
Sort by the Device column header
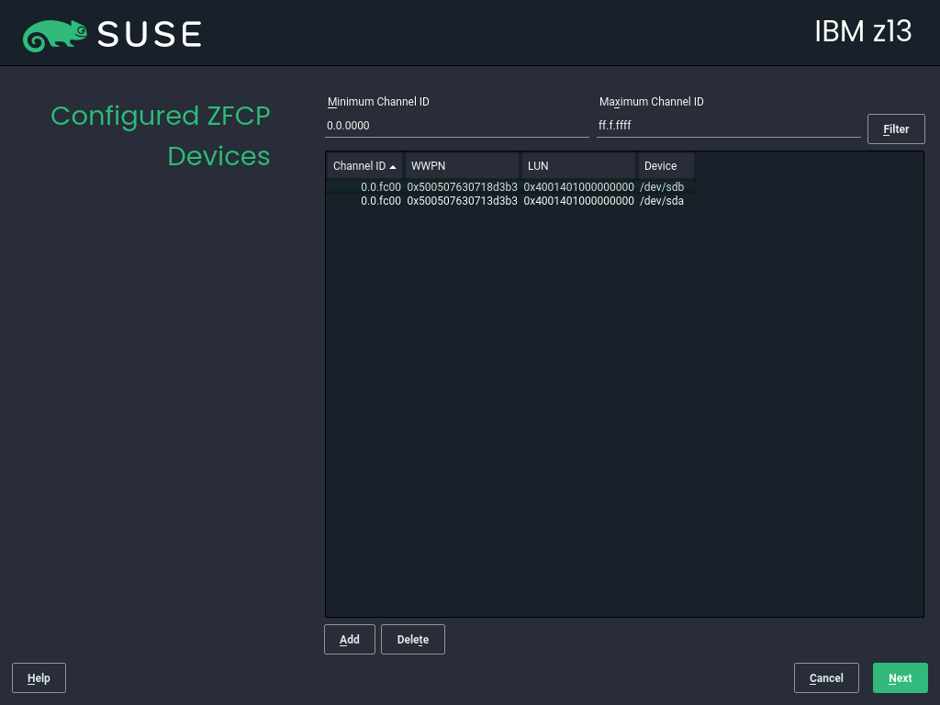pyautogui.click(x=665, y=166)
